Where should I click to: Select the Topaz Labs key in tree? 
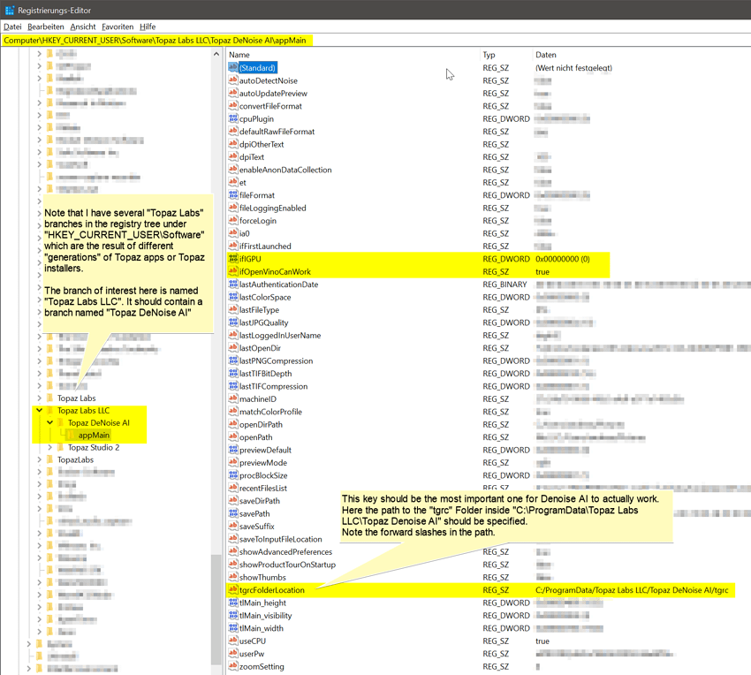tap(76, 398)
